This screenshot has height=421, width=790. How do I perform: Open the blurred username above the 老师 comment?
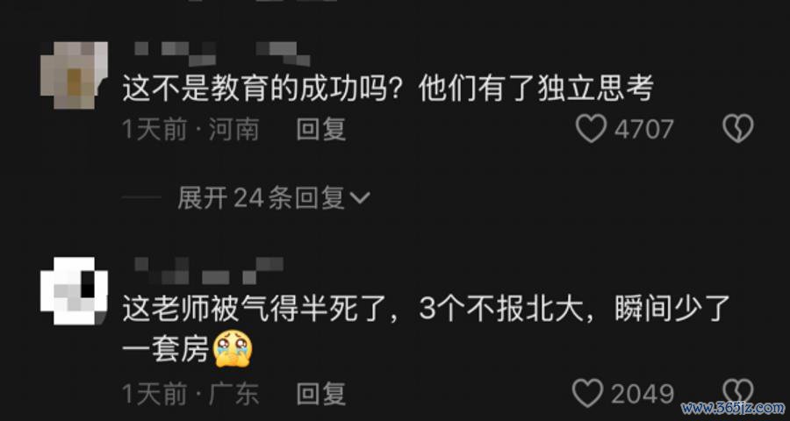(x=209, y=271)
